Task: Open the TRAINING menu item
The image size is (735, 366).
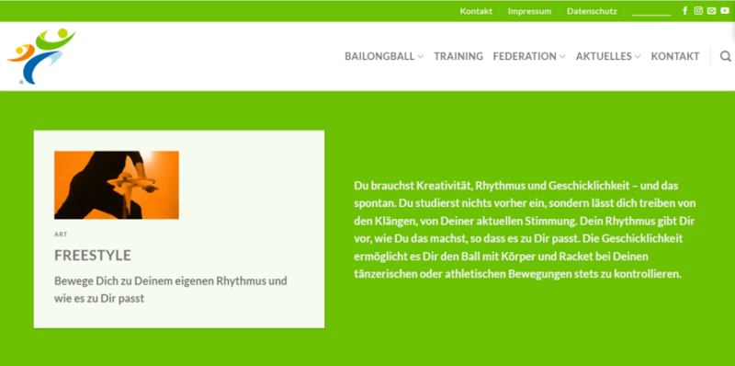Action: coord(458,56)
